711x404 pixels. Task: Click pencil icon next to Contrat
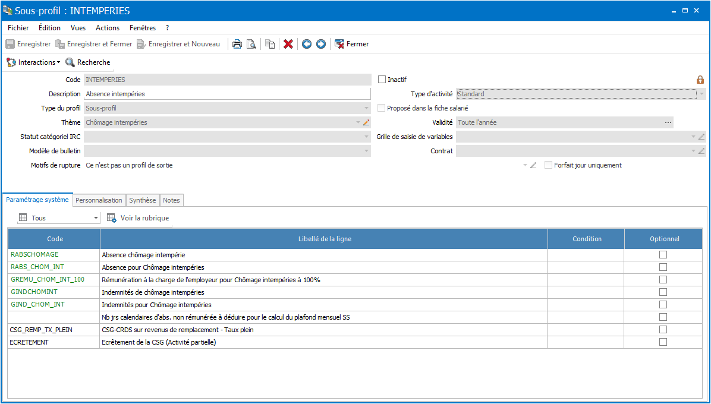701,151
